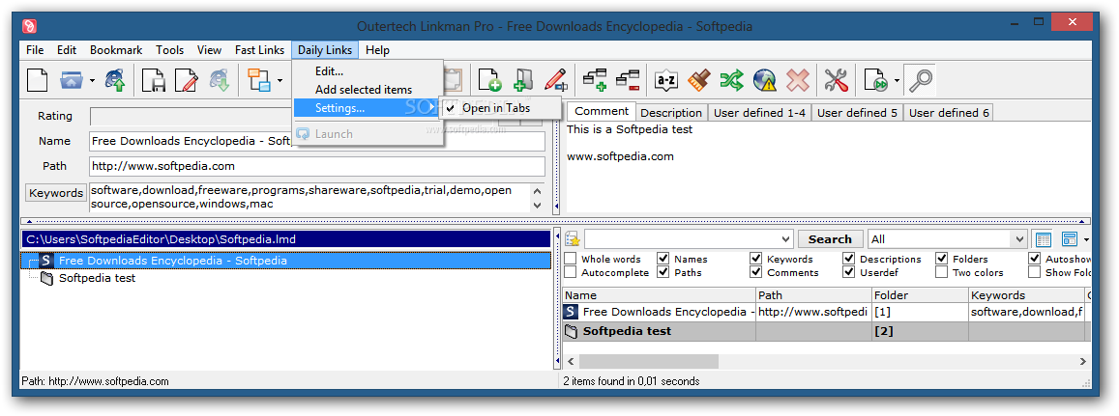The image size is (1119, 416).
Task: Open dropdown arrow beside panel layout icon
Action: (x=1086, y=239)
